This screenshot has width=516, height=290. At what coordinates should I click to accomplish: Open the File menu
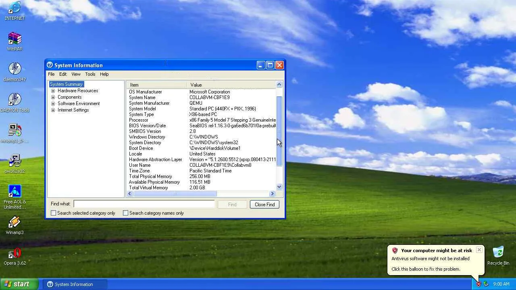tap(51, 74)
